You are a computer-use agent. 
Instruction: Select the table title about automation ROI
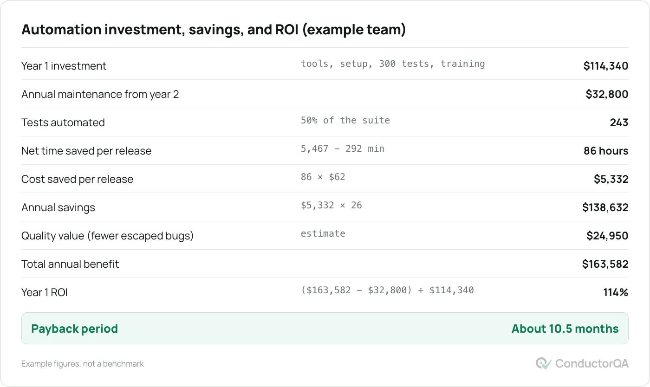(x=214, y=30)
